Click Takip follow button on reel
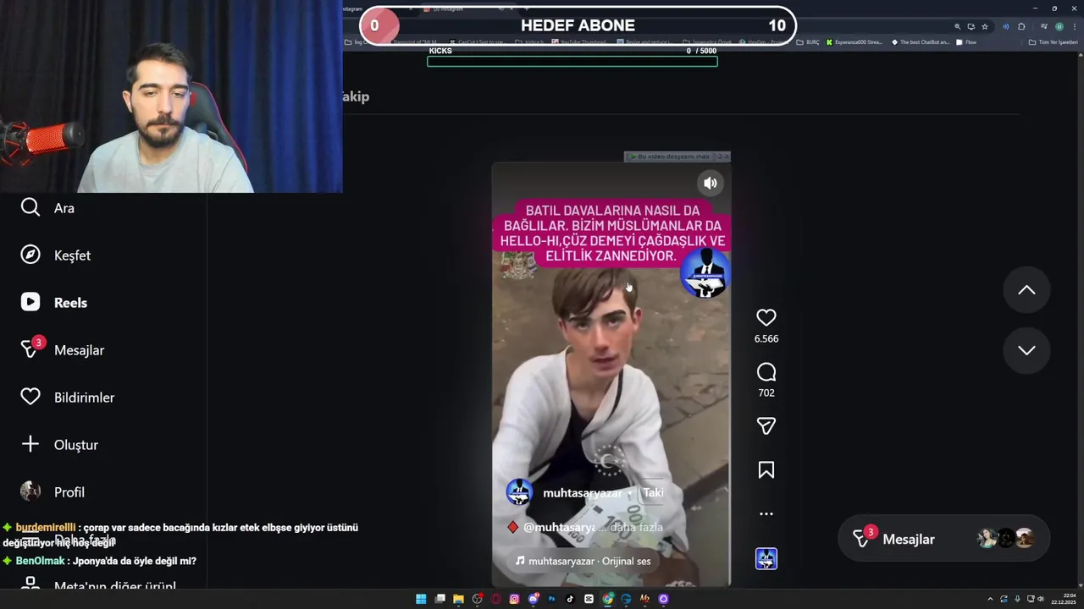The image size is (1084, 609). [653, 493]
